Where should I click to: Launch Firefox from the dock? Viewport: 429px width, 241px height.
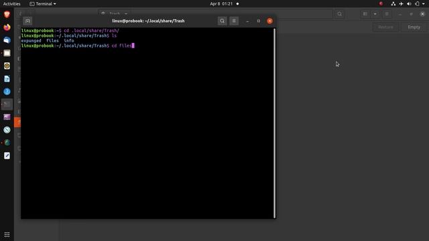tap(7, 27)
